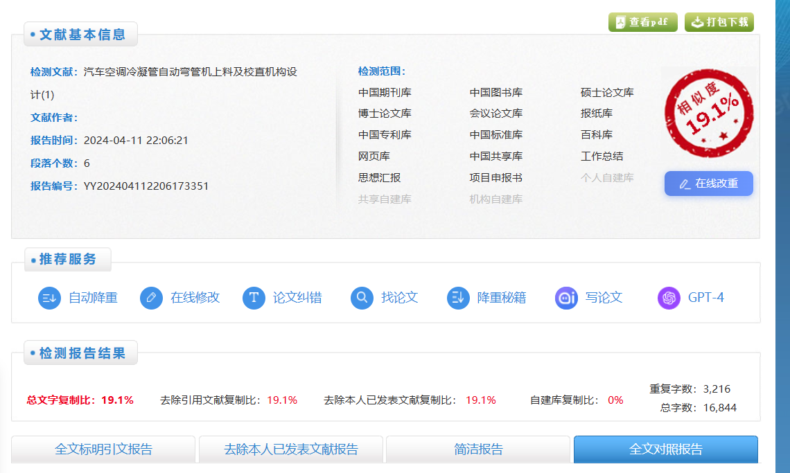
Task: Click the 在线改重 button
Action: coord(708,184)
